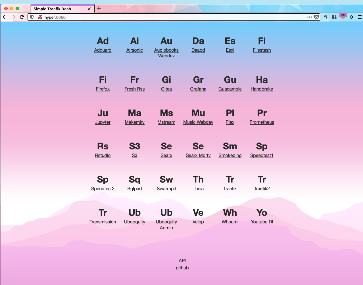The width and height of the screenshot is (363, 285).
Task: Open the Traefik2 link
Action: [x=262, y=188]
